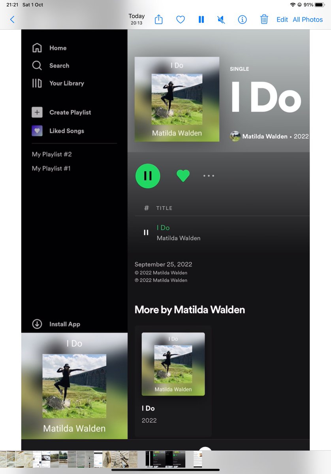Viewport: 331px width, 474px height.
Task: Click the Matilda Walden avatar in the header
Action: point(235,136)
